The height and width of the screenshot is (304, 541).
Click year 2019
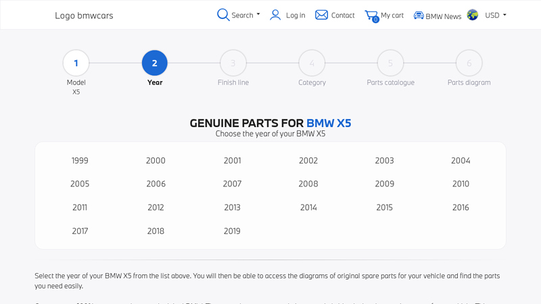pos(232,231)
